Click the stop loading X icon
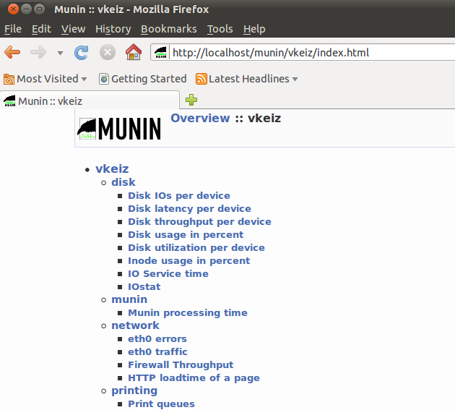The height and width of the screenshot is (410, 455). (x=108, y=53)
